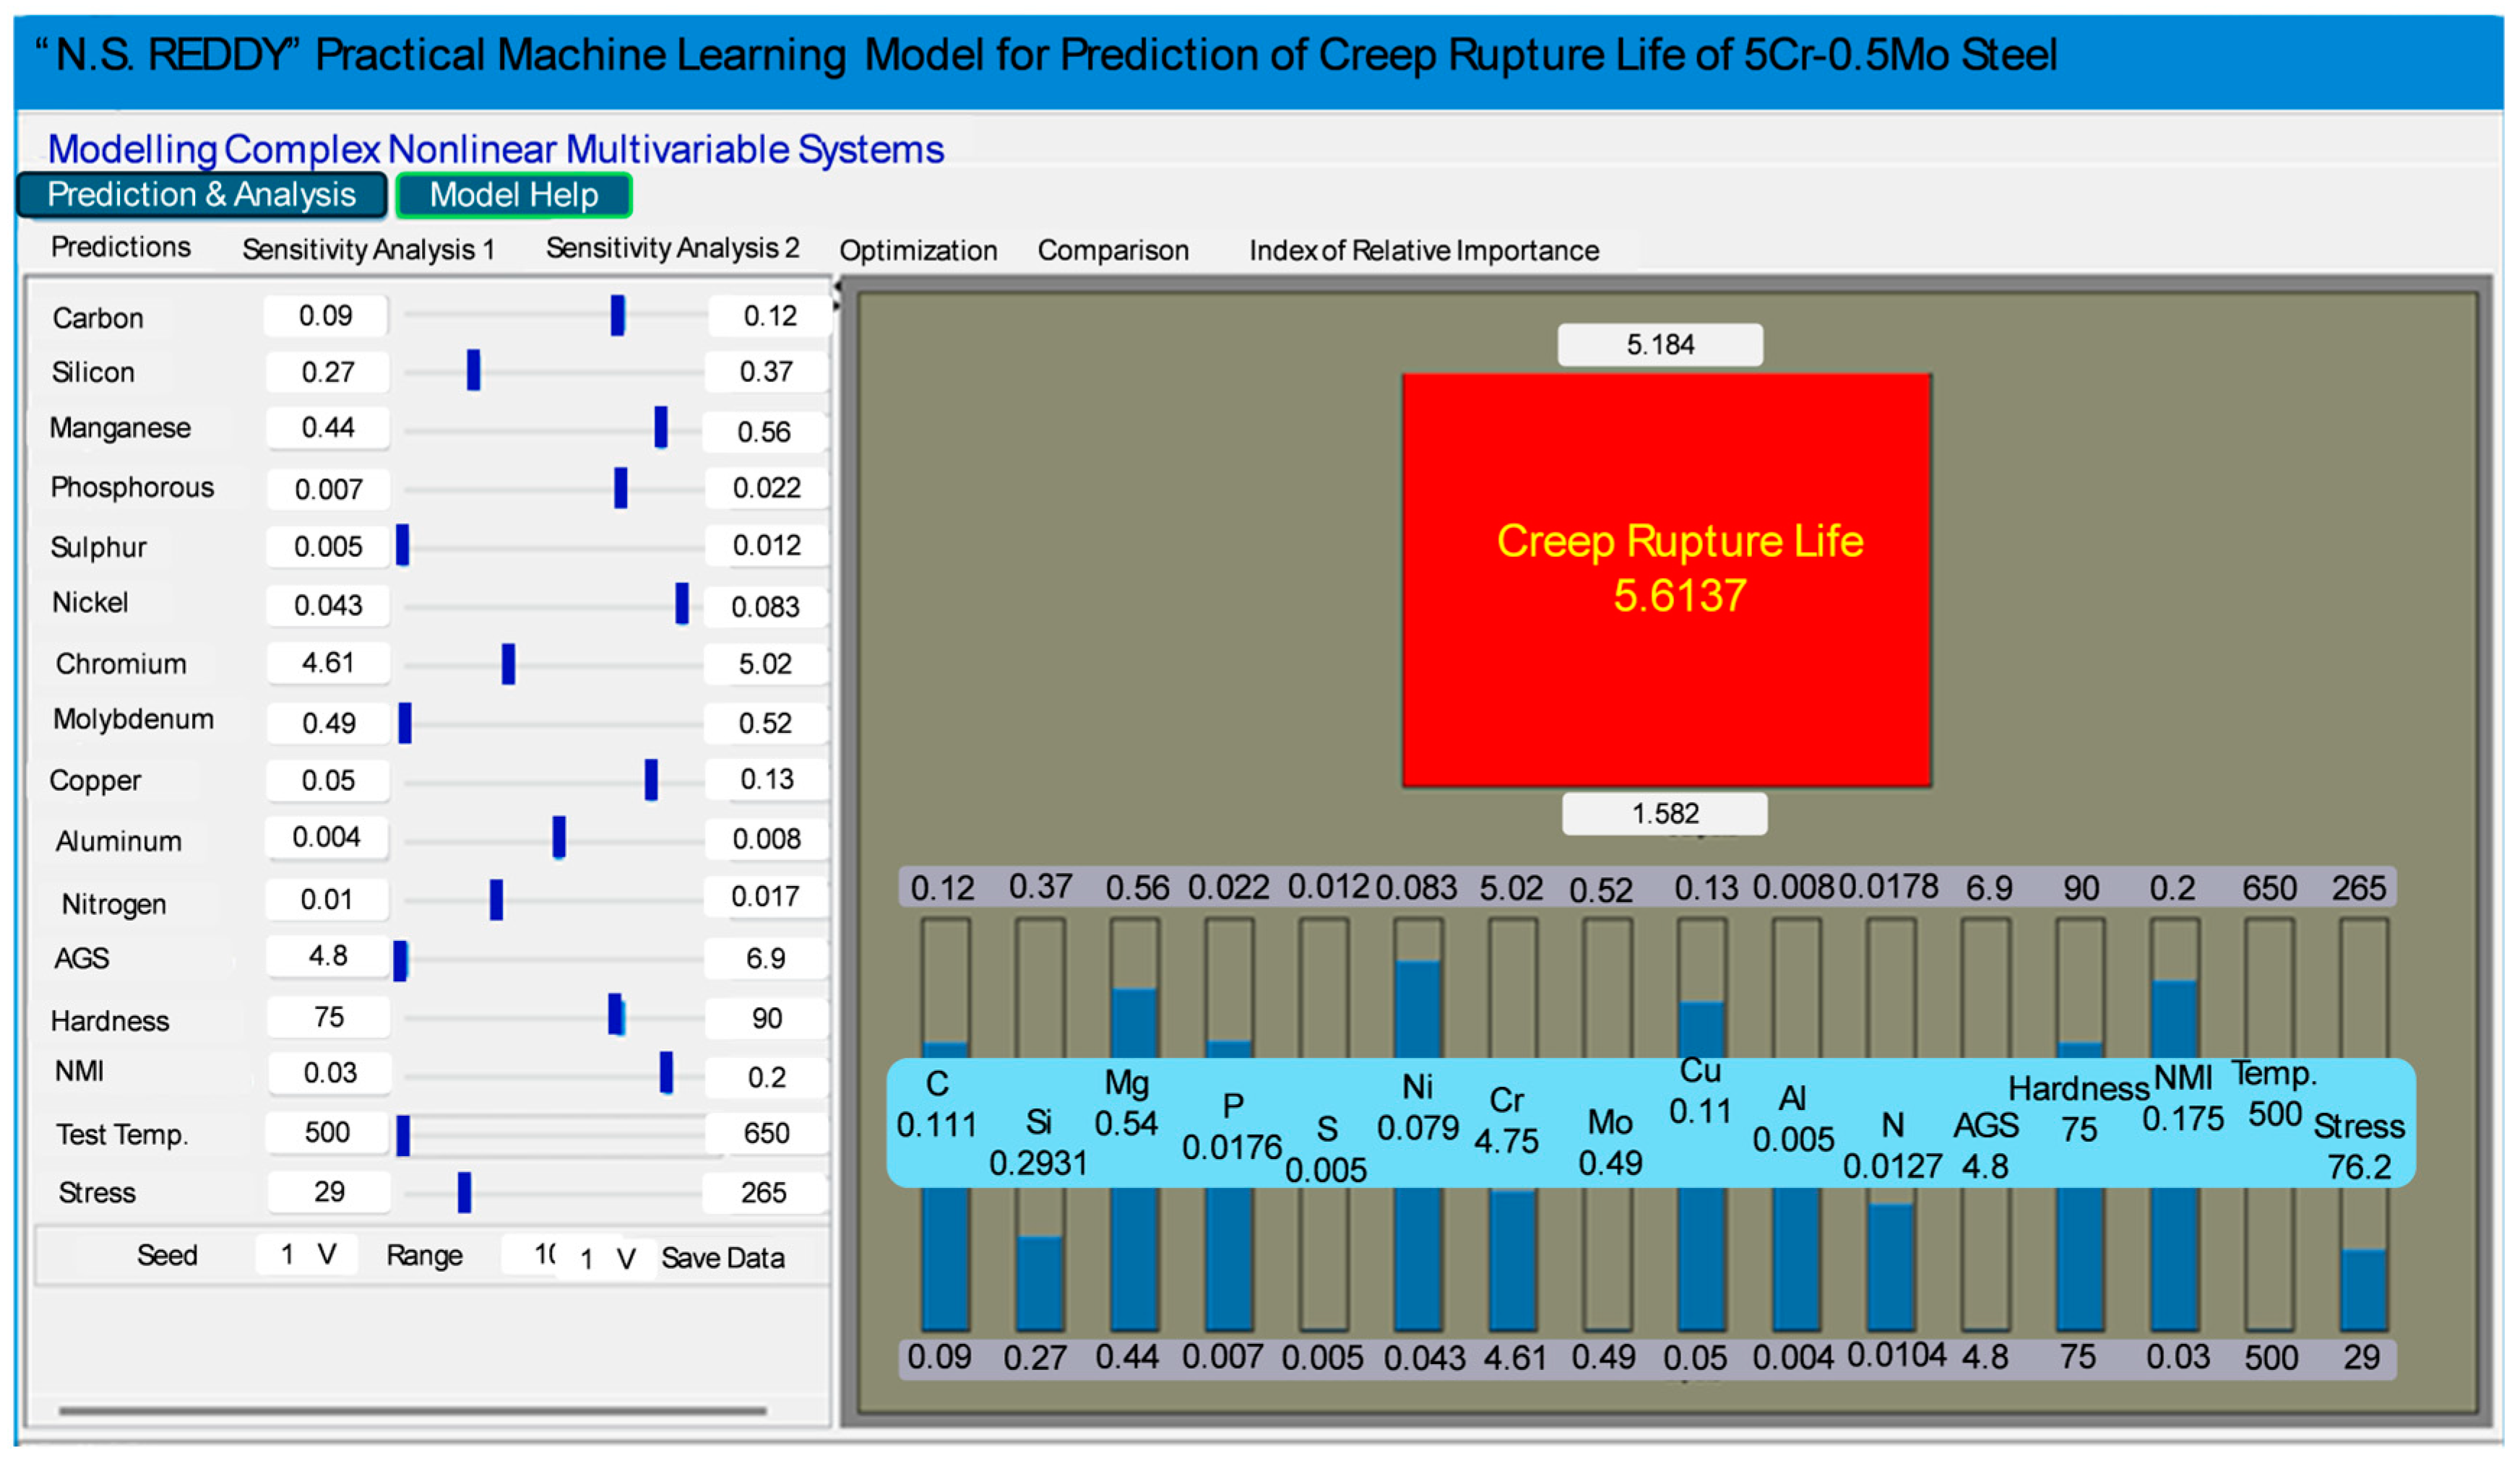
Task: Click the Prediction & Analysis button
Action: tap(202, 195)
